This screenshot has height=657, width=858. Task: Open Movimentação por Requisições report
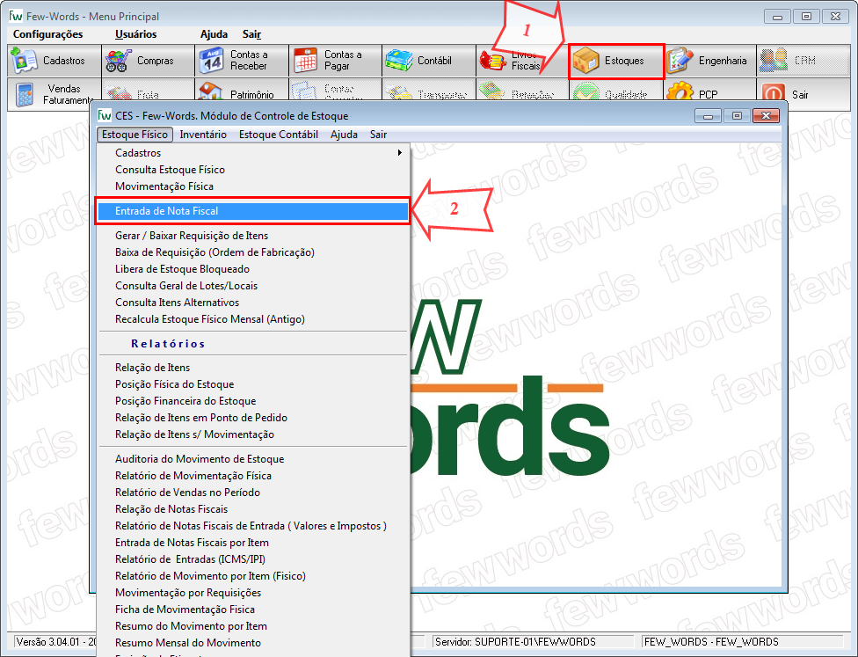[x=188, y=593]
